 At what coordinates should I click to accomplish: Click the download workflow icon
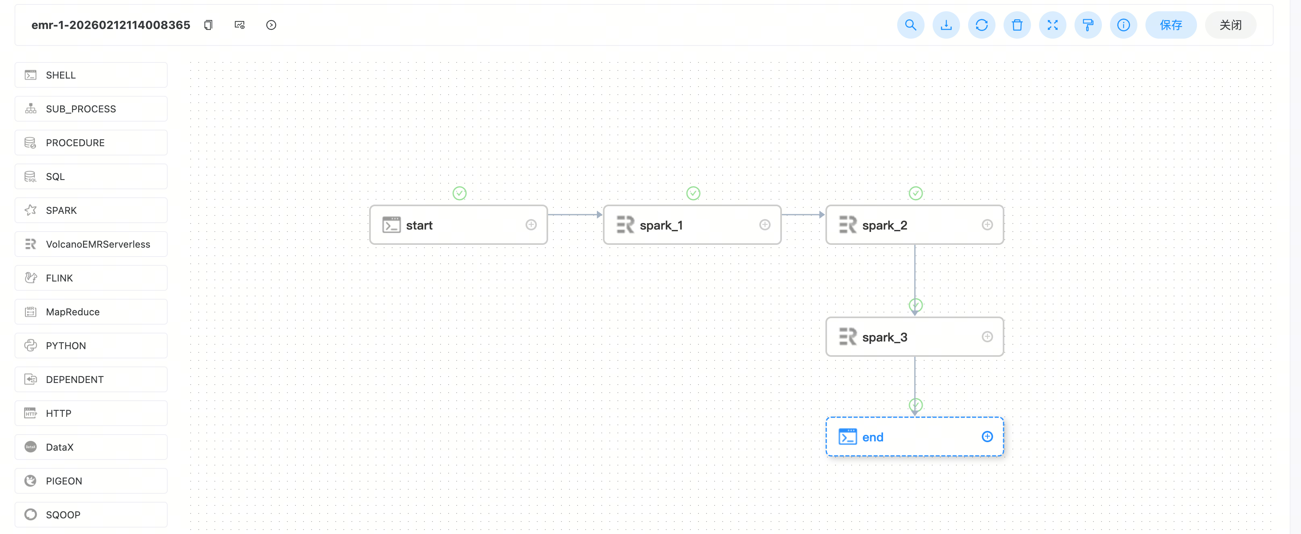click(x=946, y=25)
